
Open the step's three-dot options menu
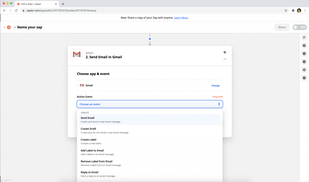pos(225,59)
